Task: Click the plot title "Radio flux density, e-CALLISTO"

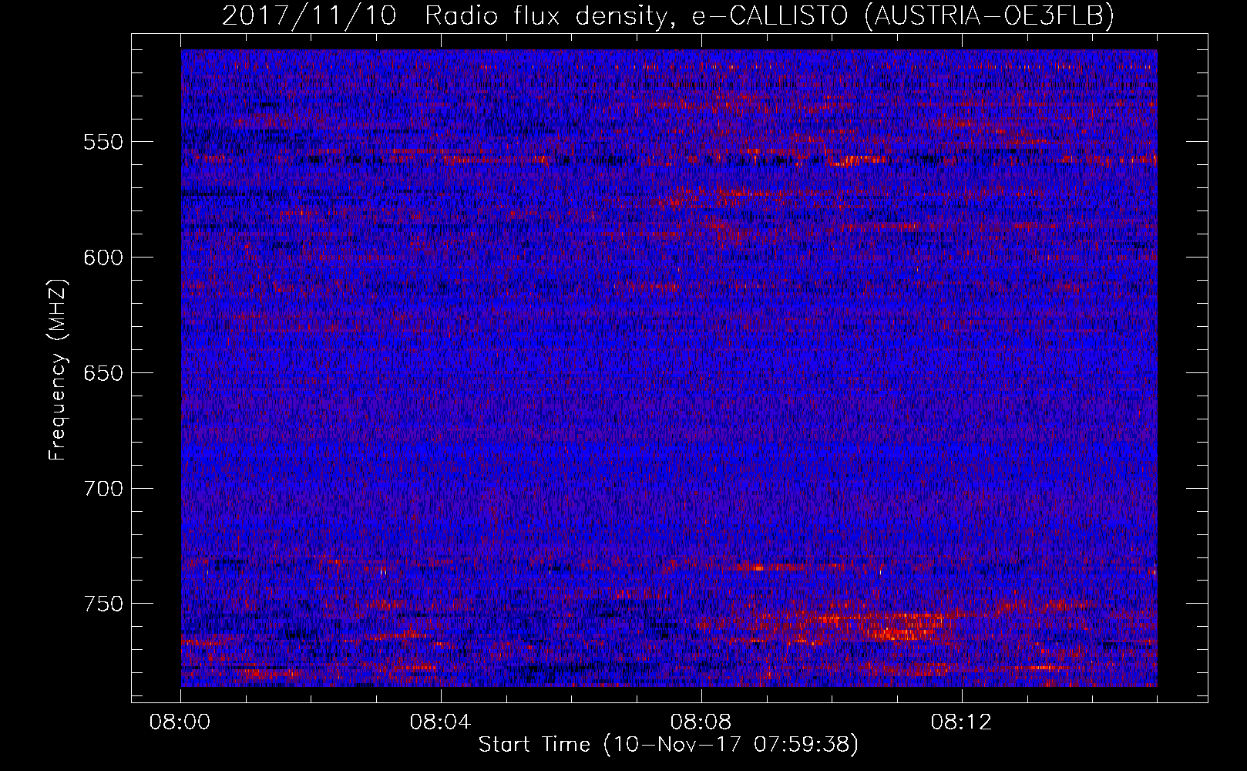Action: click(x=636, y=15)
